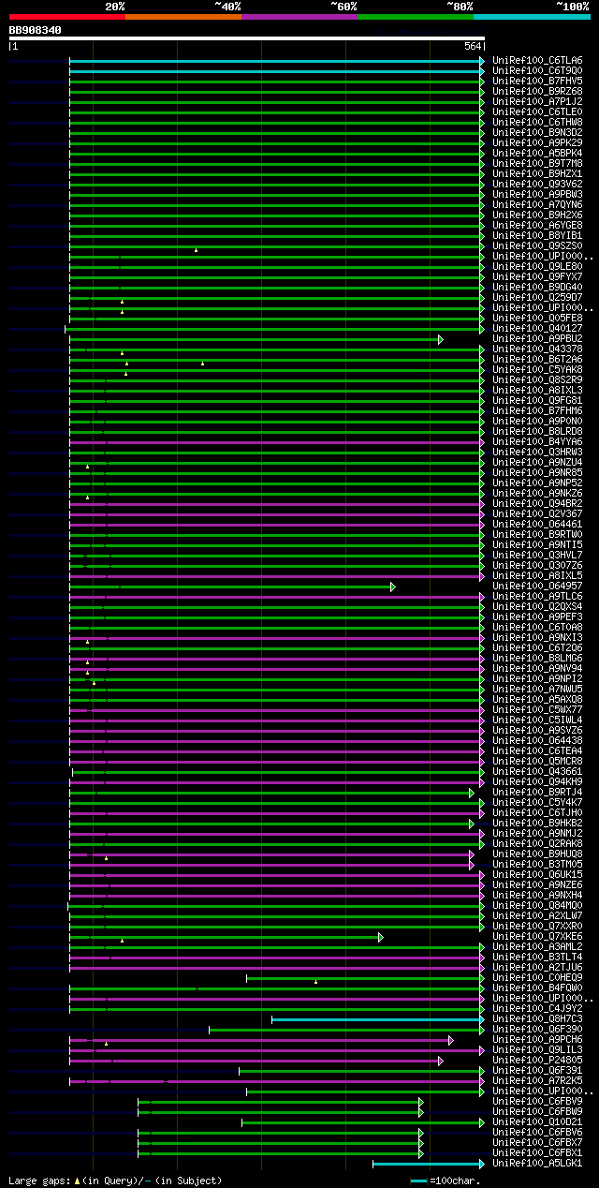599x1188 pixels.
Task: Click the red 20% legend color segment
Action: tap(67, 17)
